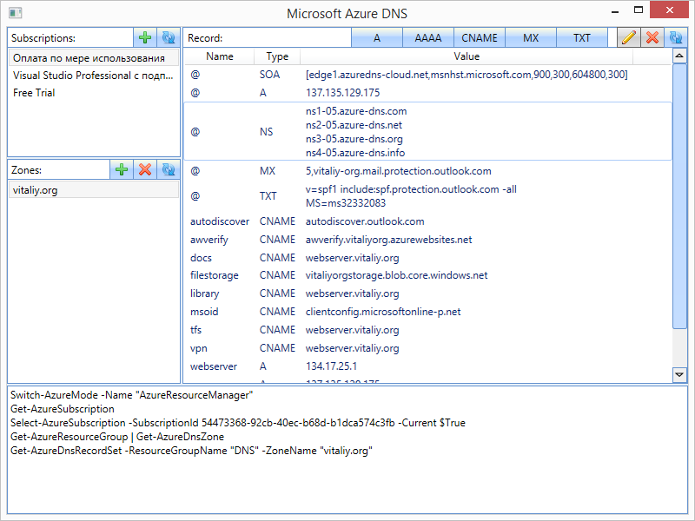The width and height of the screenshot is (695, 521).
Task: Create a new TXT record
Action: [x=582, y=38]
